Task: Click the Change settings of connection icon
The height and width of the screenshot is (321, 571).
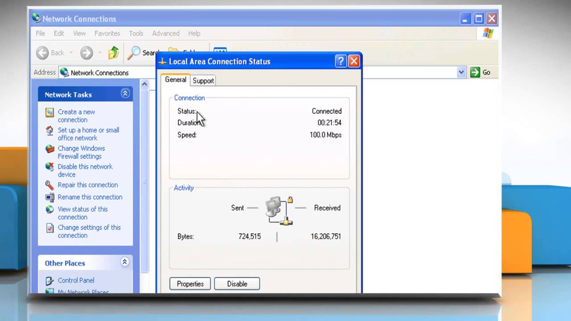Action: pos(50,228)
